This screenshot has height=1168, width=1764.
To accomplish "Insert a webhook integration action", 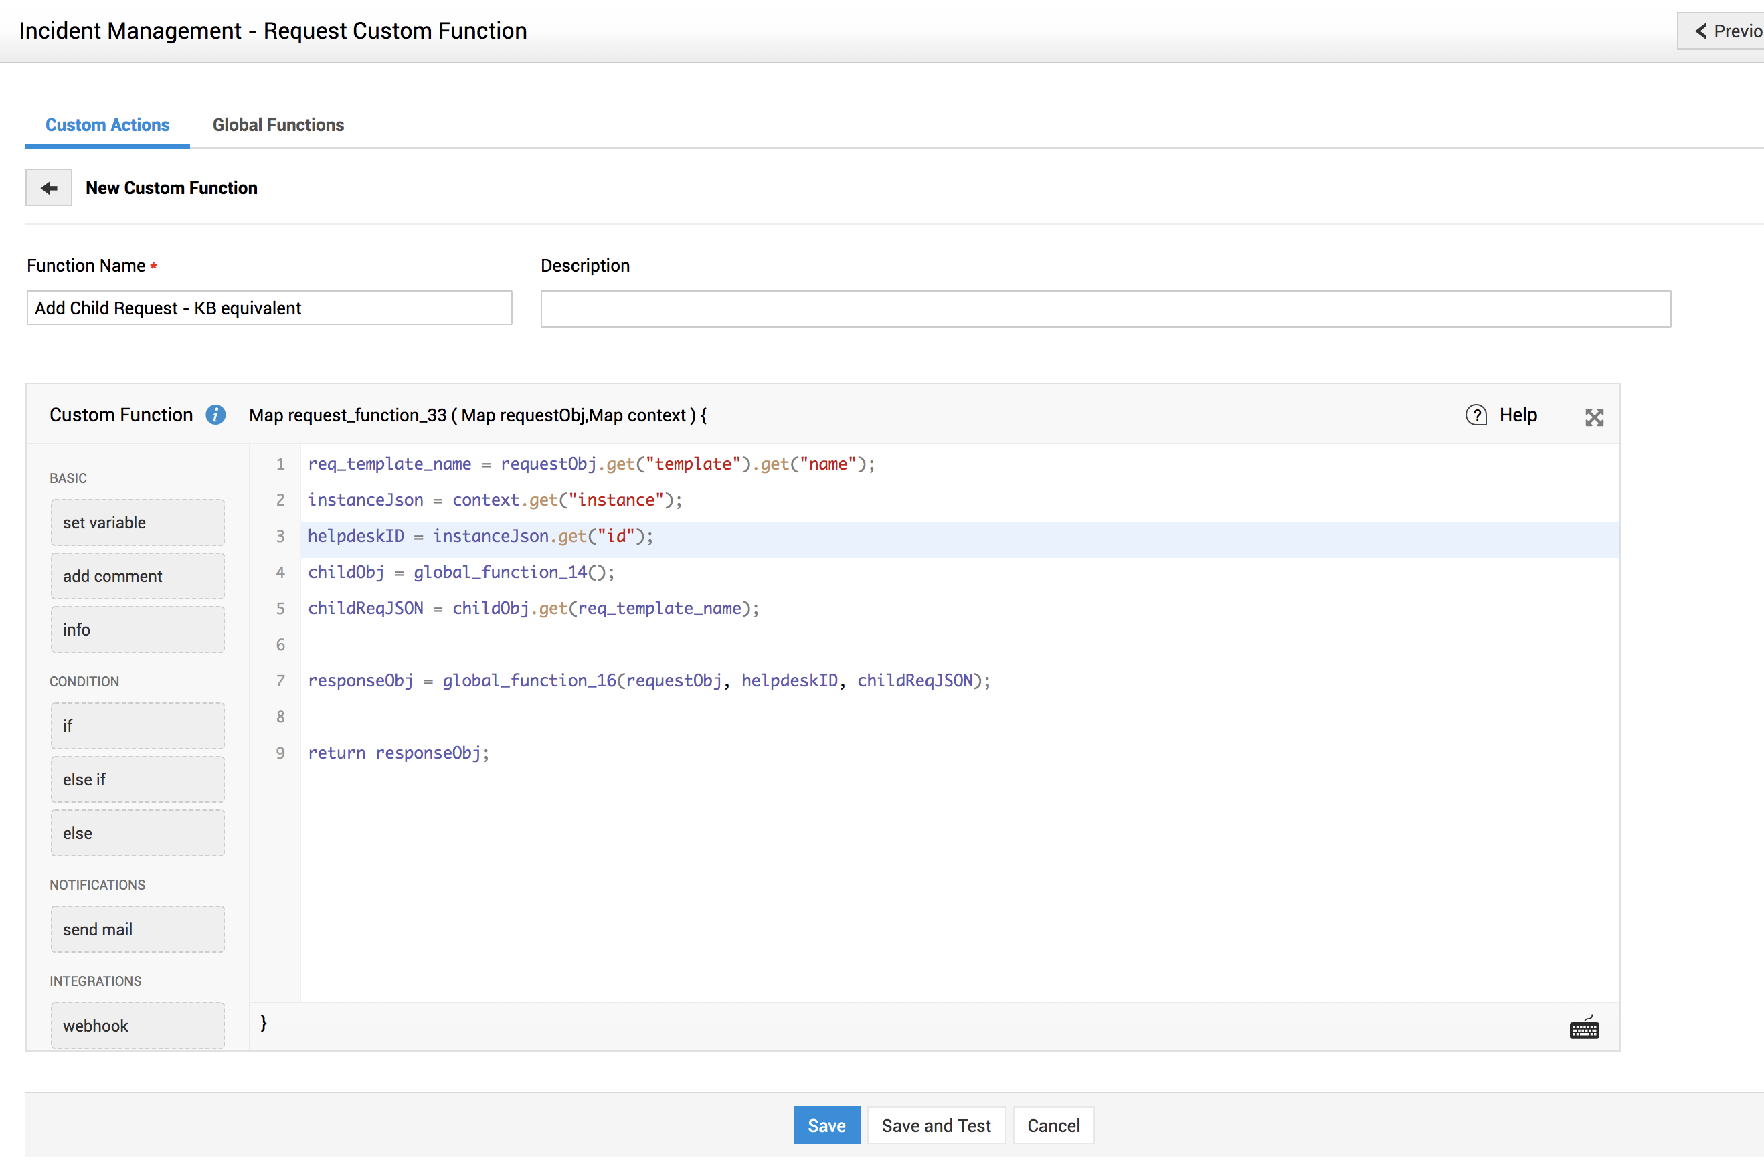I will point(137,1025).
